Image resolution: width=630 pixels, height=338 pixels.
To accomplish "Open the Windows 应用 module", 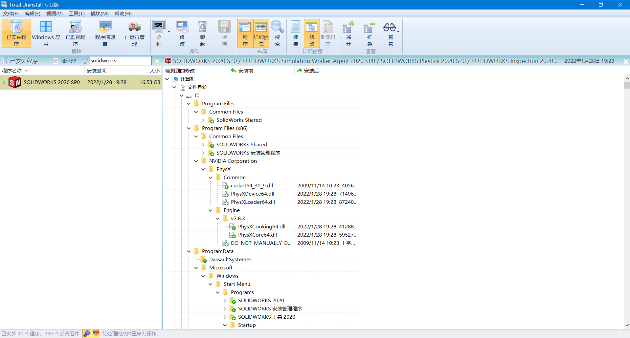I will [x=46, y=33].
